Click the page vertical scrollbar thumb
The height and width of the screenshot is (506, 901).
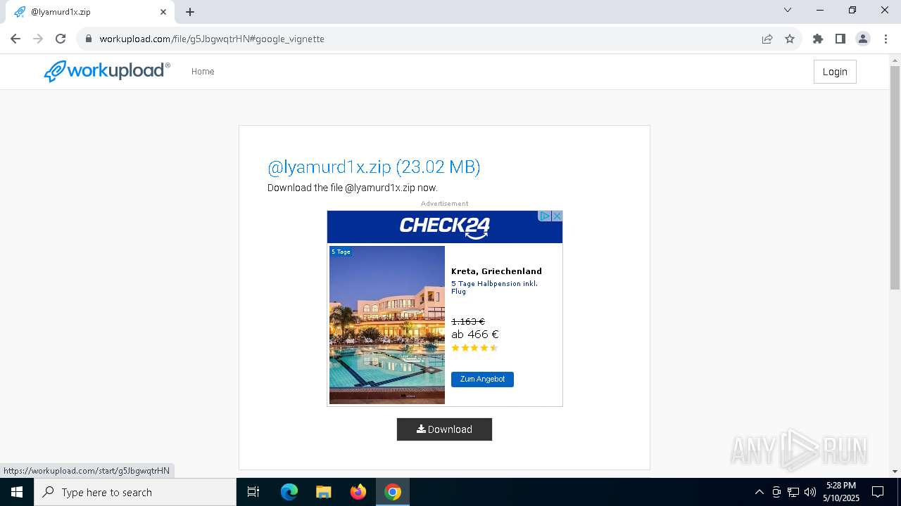[x=895, y=177]
